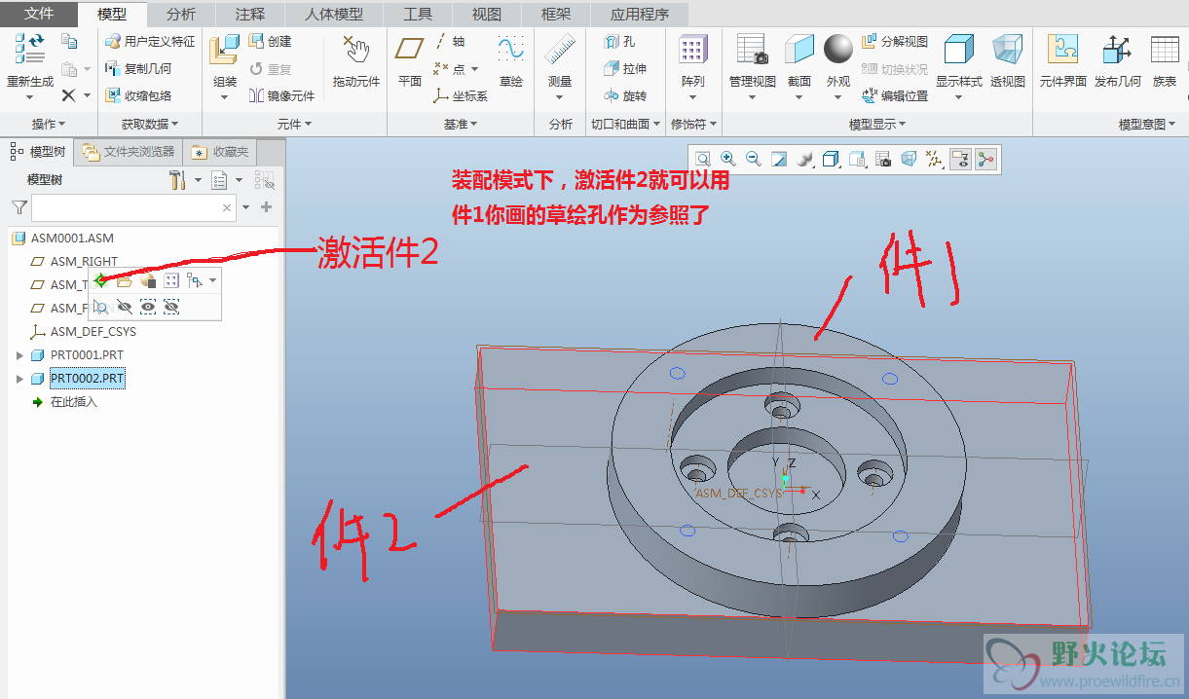Click the 外观 appearance sphere icon

[838, 49]
